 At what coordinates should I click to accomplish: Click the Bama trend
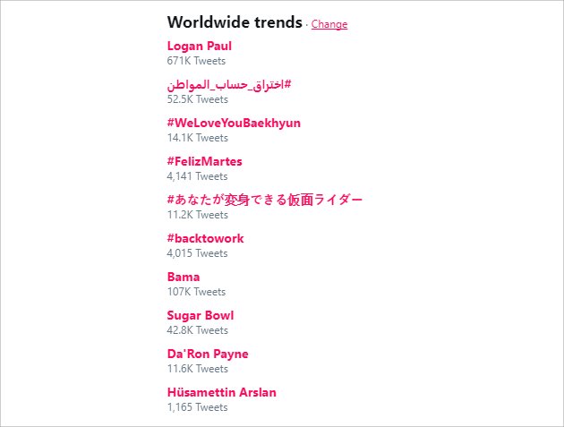click(x=184, y=277)
